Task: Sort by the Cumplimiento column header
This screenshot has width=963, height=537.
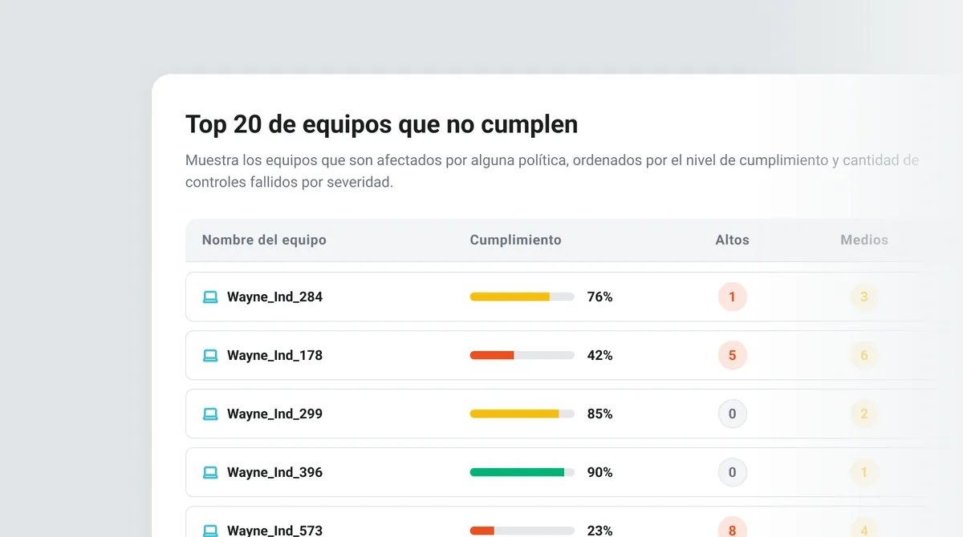Action: pyautogui.click(x=515, y=240)
